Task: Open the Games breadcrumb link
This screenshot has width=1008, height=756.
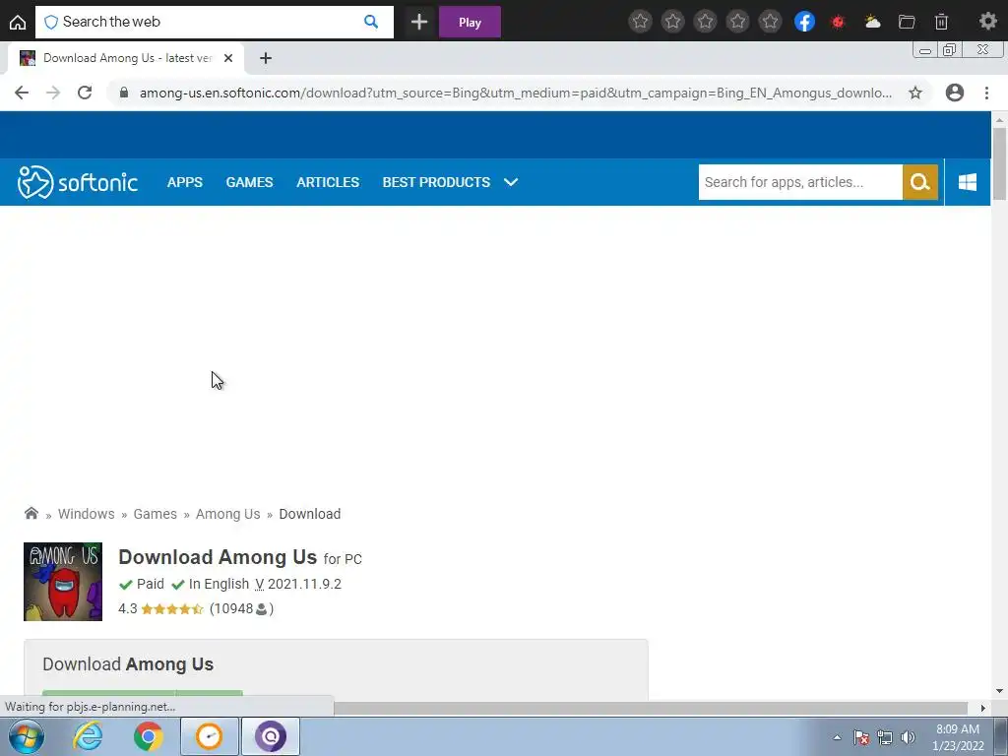Action: tap(155, 514)
